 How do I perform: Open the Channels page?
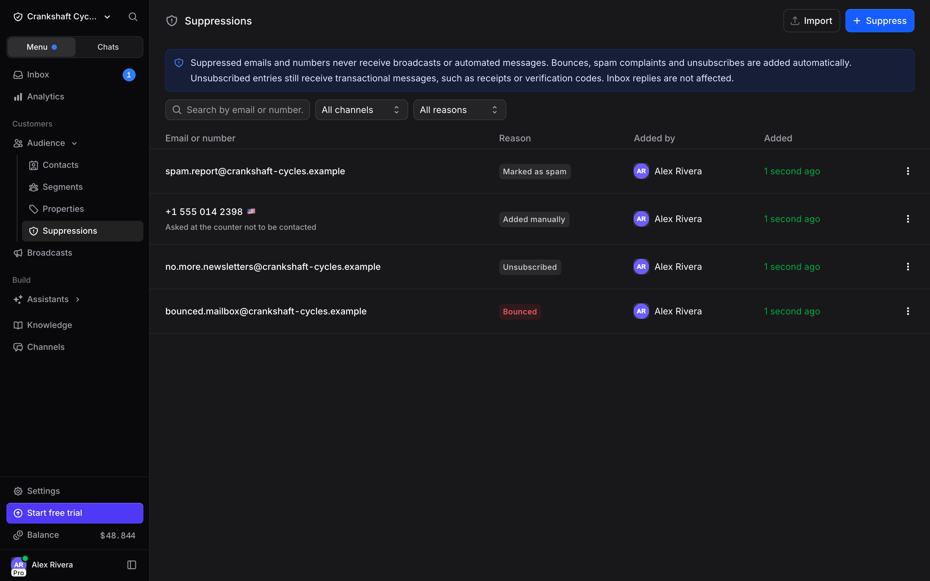75,347
